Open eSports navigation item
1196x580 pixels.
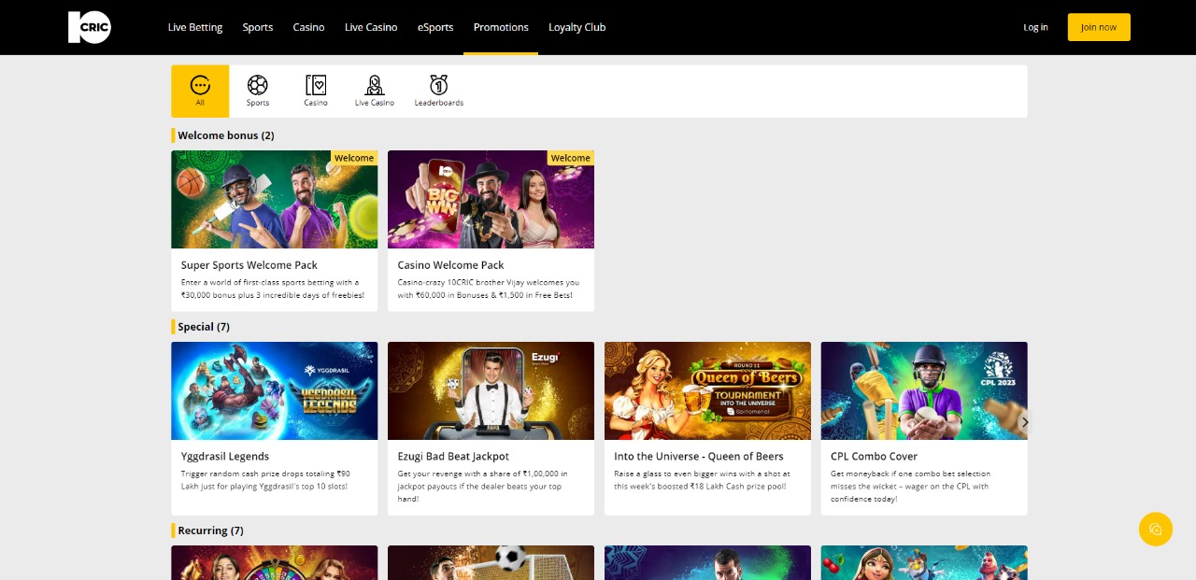coord(435,27)
